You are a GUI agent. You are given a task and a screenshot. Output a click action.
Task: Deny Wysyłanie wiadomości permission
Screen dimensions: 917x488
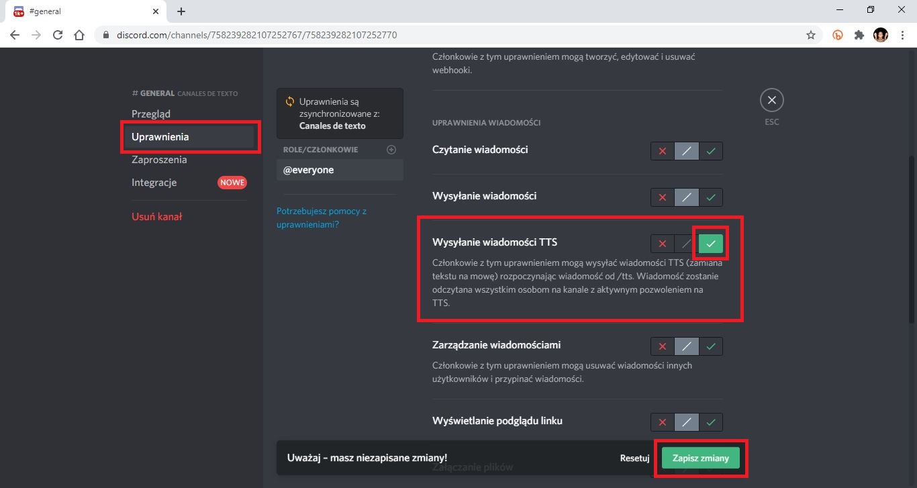click(663, 197)
